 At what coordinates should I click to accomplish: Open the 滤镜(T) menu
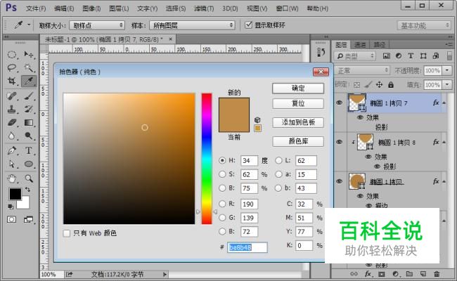pyautogui.click(x=204, y=8)
